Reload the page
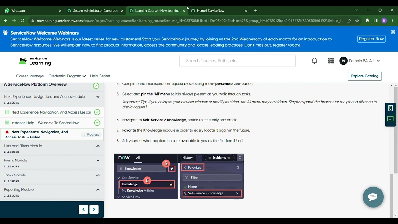Viewport: 398px width, 224px height. (22, 21)
